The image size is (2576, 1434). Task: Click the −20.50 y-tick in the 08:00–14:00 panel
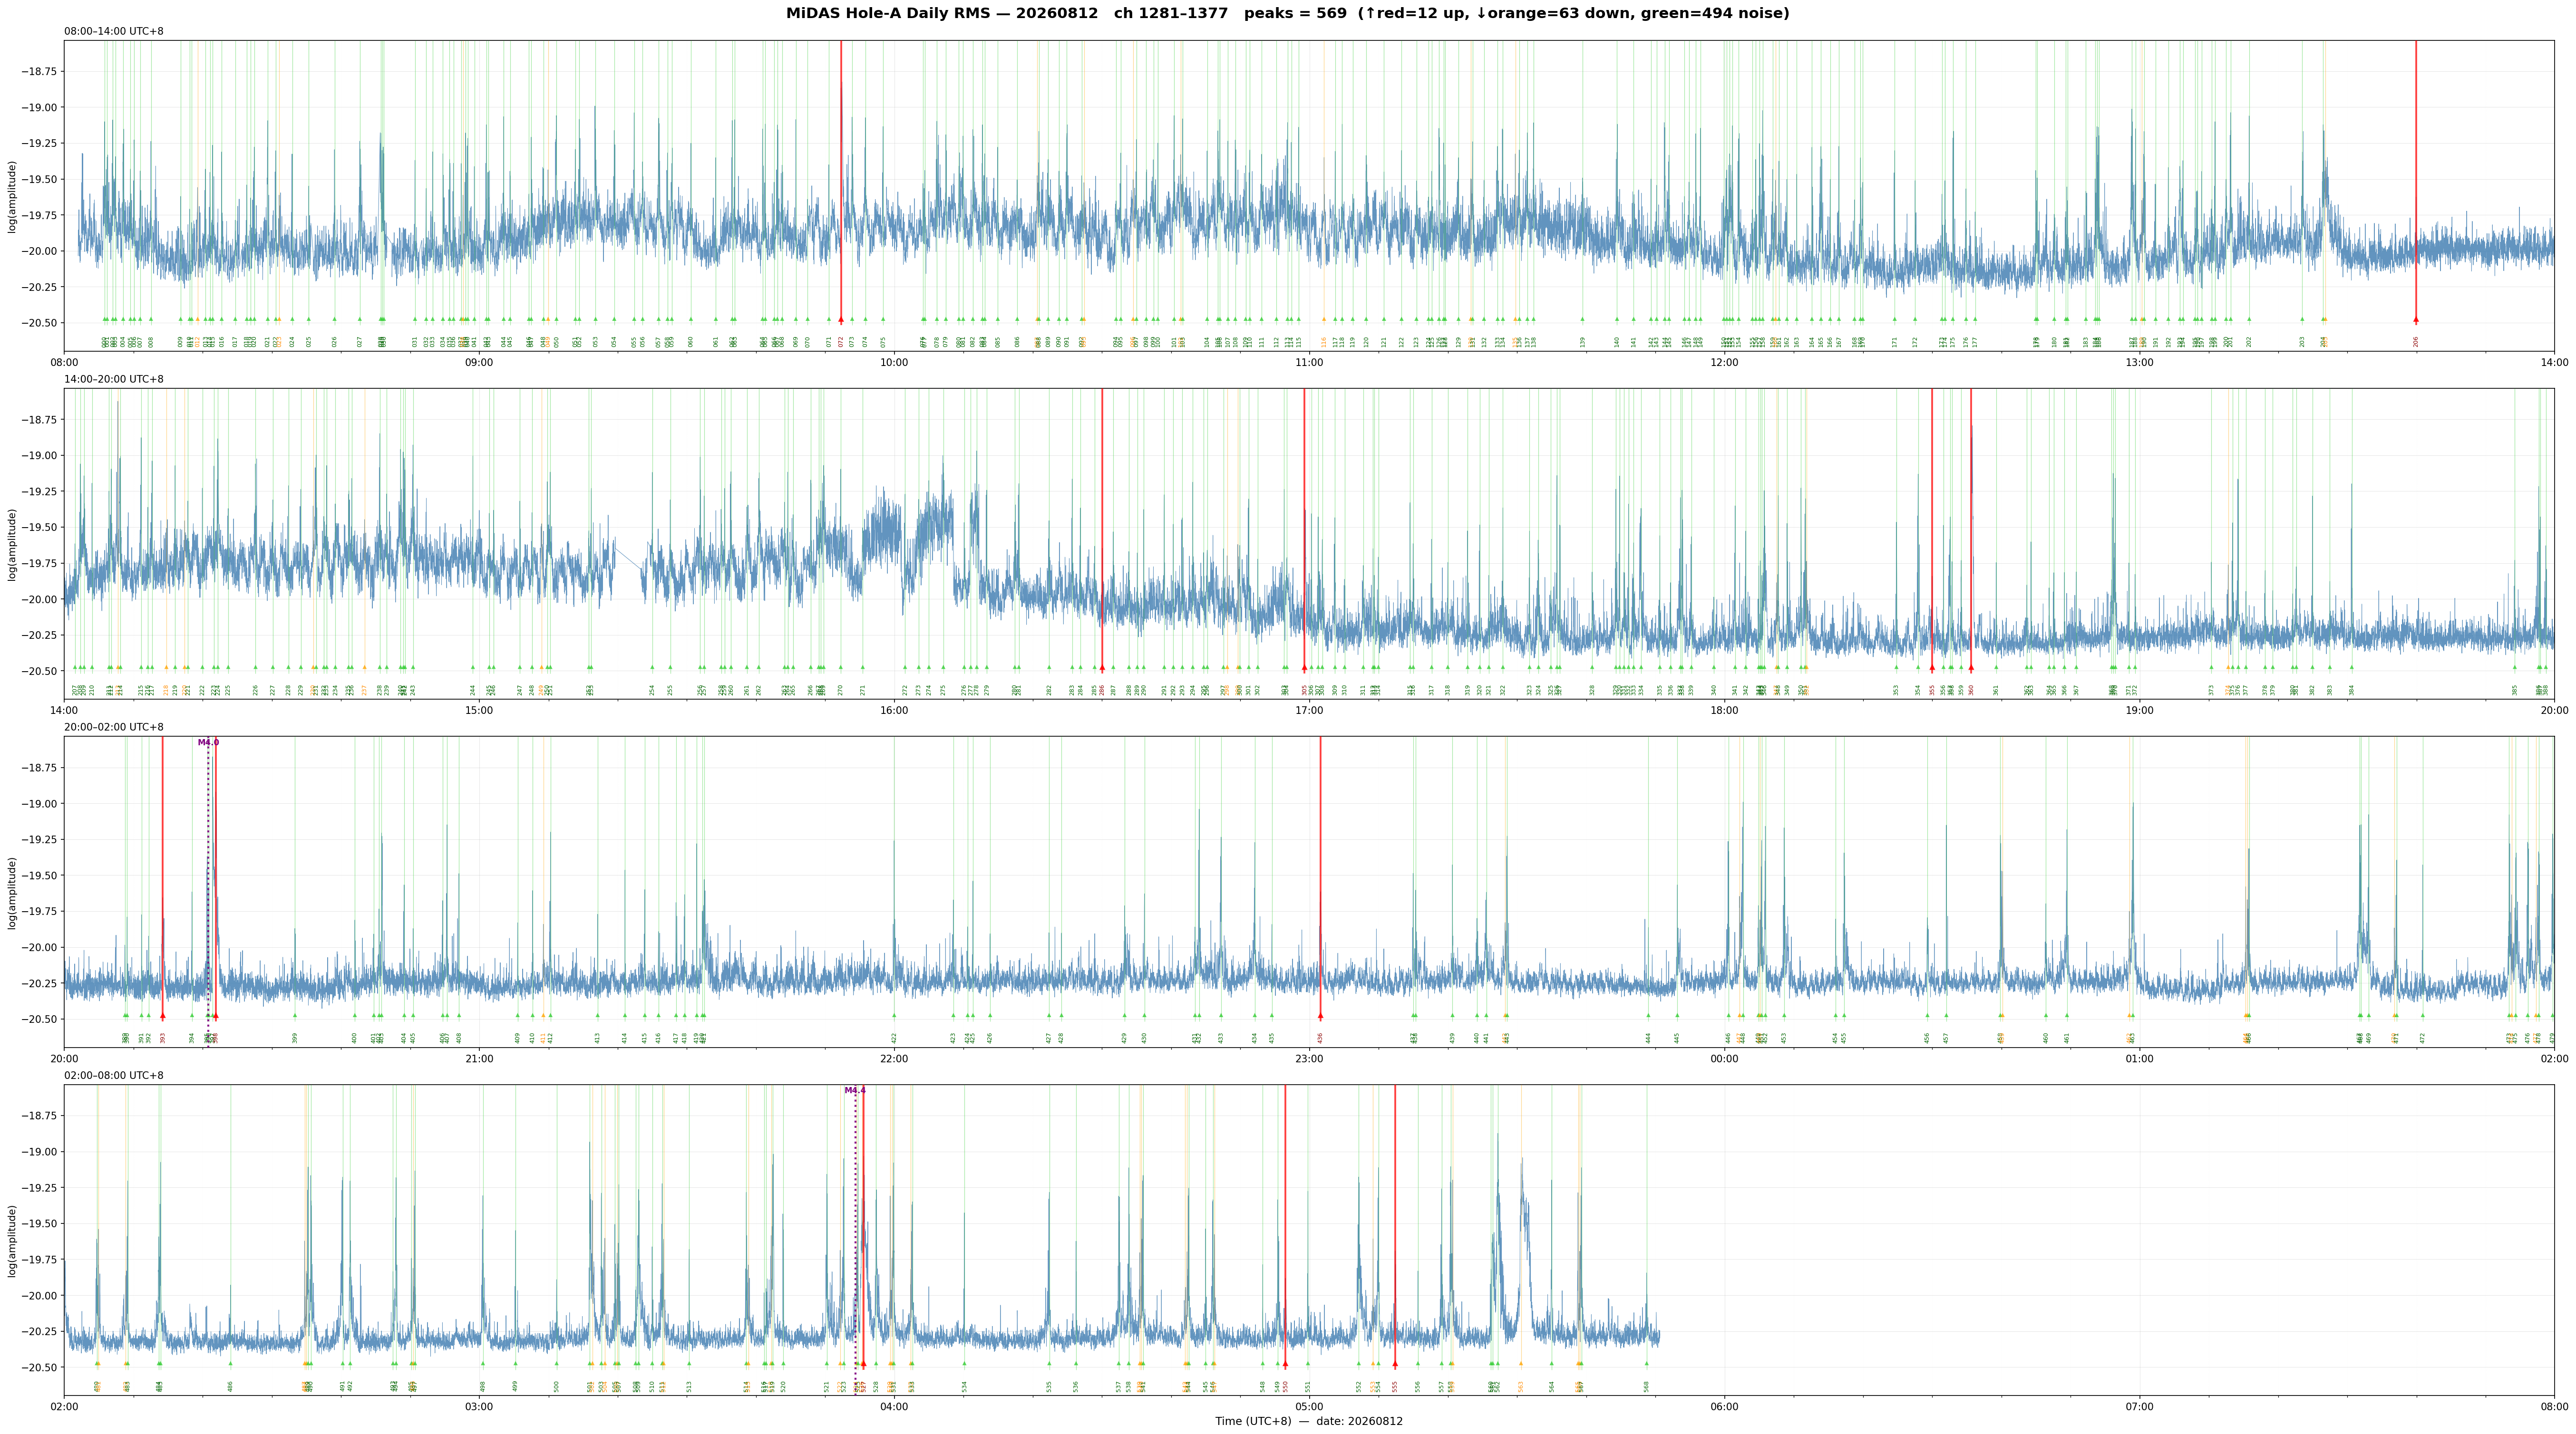click(x=42, y=323)
